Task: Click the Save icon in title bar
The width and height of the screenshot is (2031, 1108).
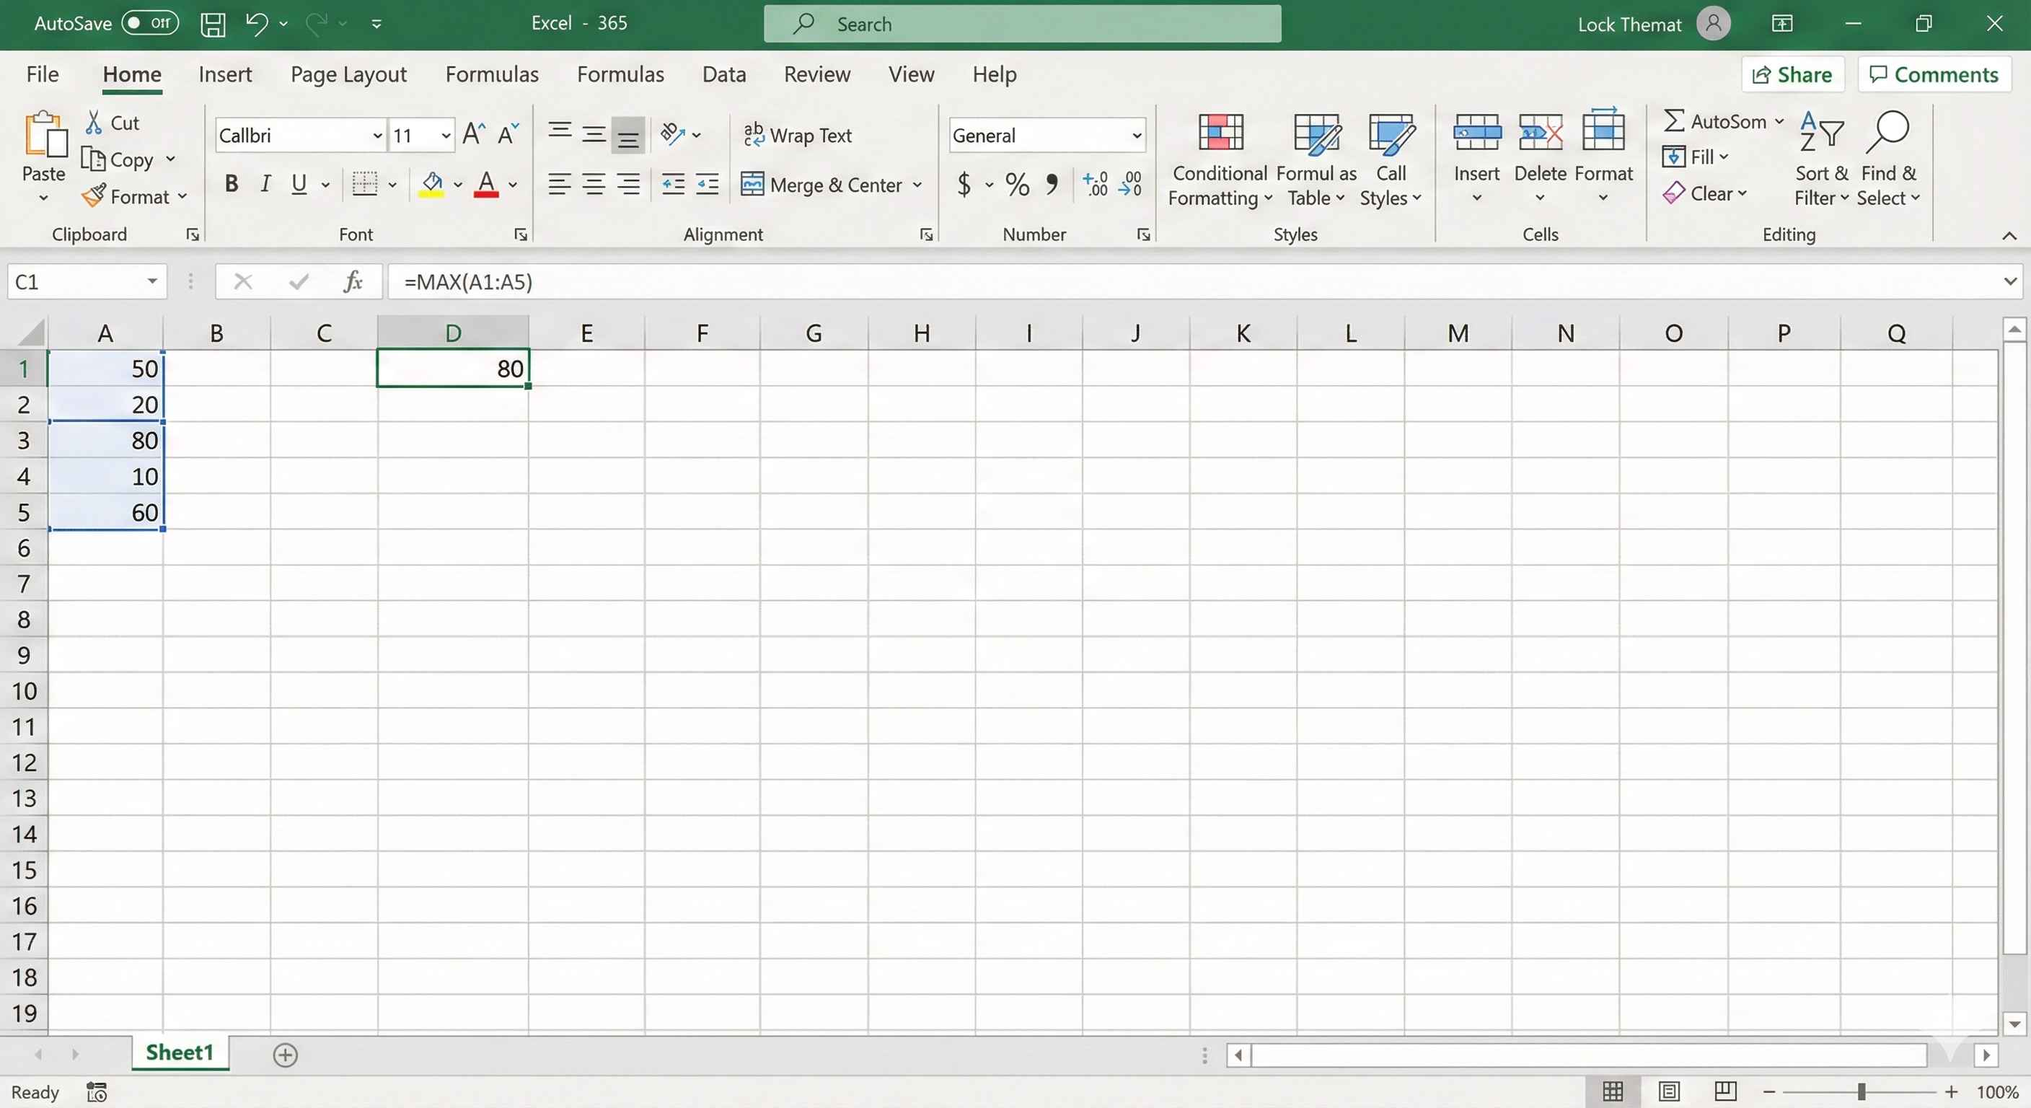Action: pyautogui.click(x=212, y=24)
